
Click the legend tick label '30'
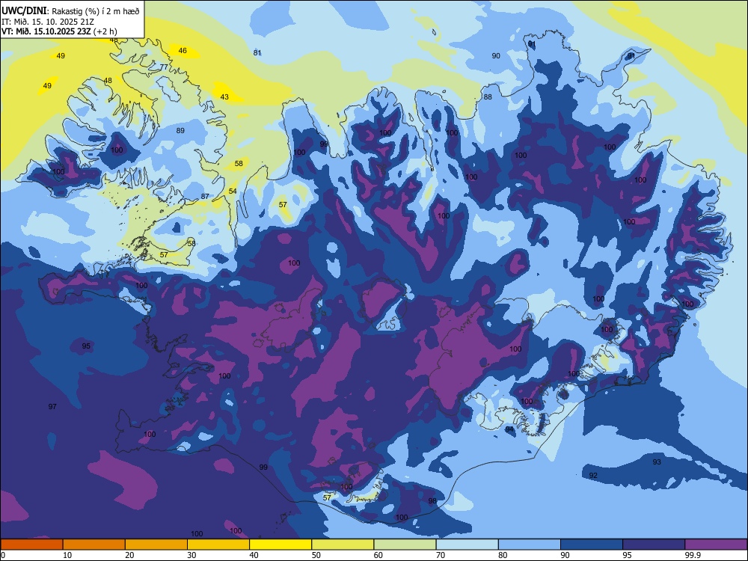pyautogui.click(x=191, y=555)
